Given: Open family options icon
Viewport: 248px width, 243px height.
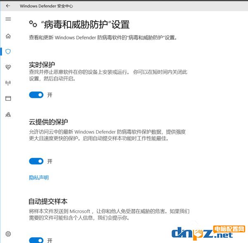Looking at the screenshot, I should click(8, 114).
